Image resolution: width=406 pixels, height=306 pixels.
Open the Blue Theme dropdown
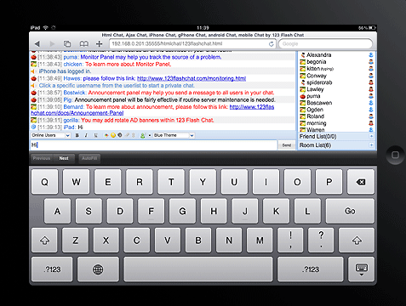click(x=174, y=135)
